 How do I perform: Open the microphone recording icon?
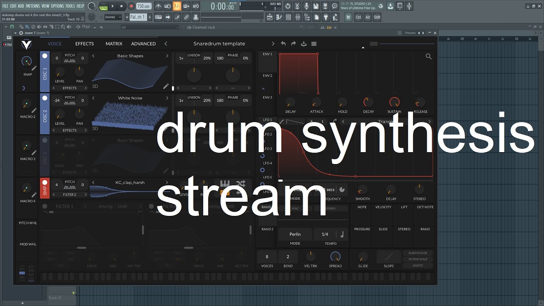click(x=306, y=6)
